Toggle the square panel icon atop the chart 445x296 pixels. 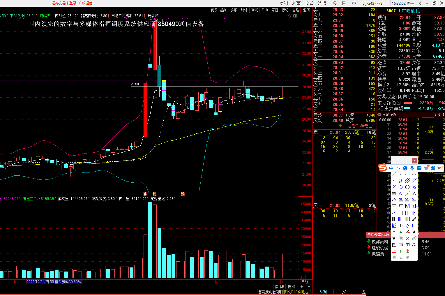coord(295,16)
